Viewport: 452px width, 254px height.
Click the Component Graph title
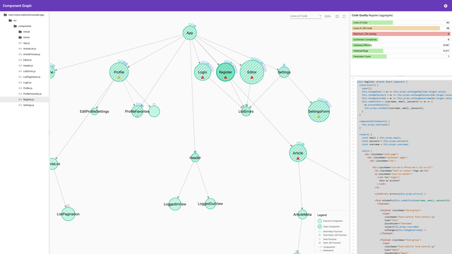[x=17, y=6]
